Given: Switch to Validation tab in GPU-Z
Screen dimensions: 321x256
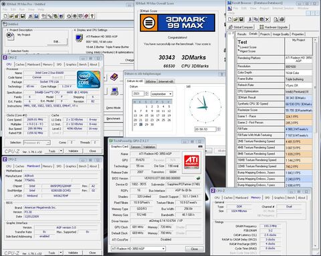Looking at the screenshot, I should click(149, 147).
